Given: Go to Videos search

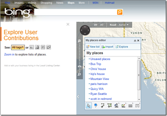Looking at the screenshot, I should [x=32, y=3].
